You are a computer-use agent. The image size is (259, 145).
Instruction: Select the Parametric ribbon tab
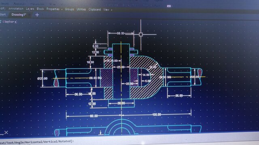pos(38,4)
